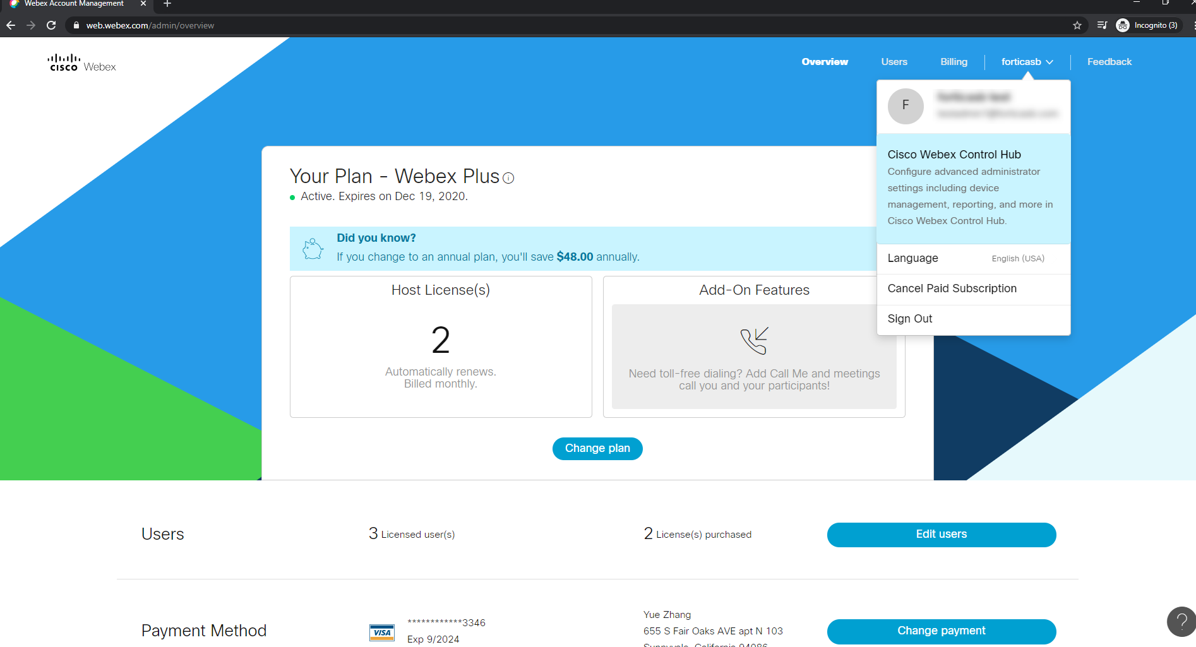Open a new browser tab
The height and width of the screenshot is (647, 1196).
[x=167, y=4]
